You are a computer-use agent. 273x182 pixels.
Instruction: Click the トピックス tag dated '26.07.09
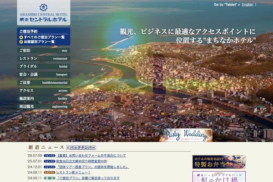(x=50, y=156)
